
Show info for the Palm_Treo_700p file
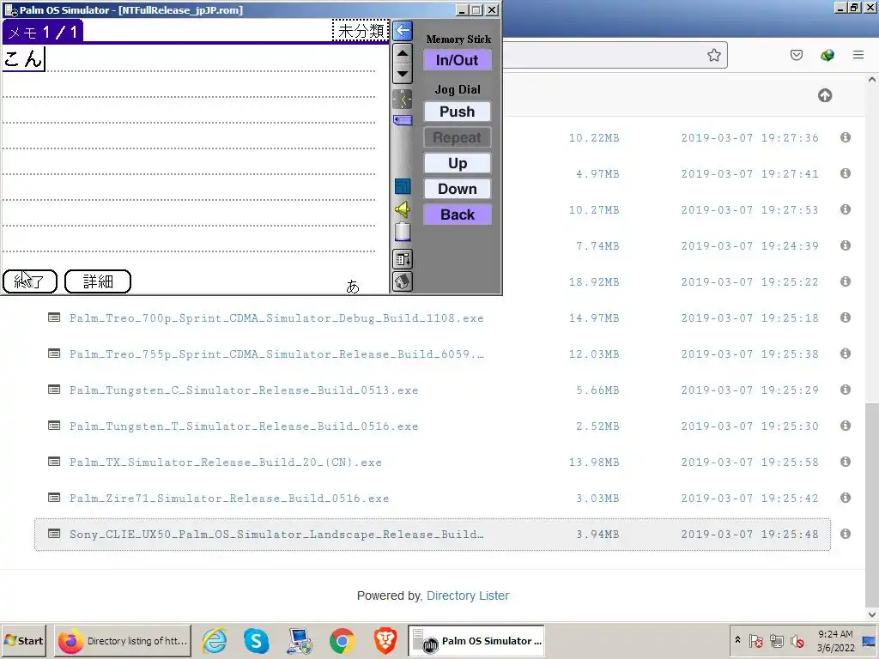pos(846,317)
